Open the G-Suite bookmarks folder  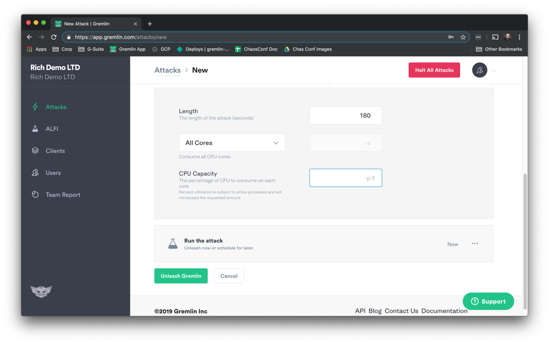tap(91, 49)
